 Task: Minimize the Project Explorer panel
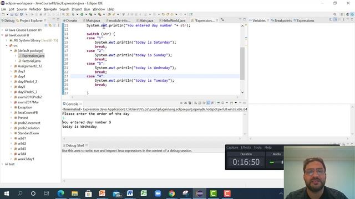(54, 19)
